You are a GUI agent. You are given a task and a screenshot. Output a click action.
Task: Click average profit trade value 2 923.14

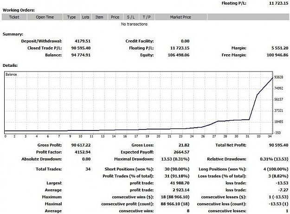[x=180, y=190]
